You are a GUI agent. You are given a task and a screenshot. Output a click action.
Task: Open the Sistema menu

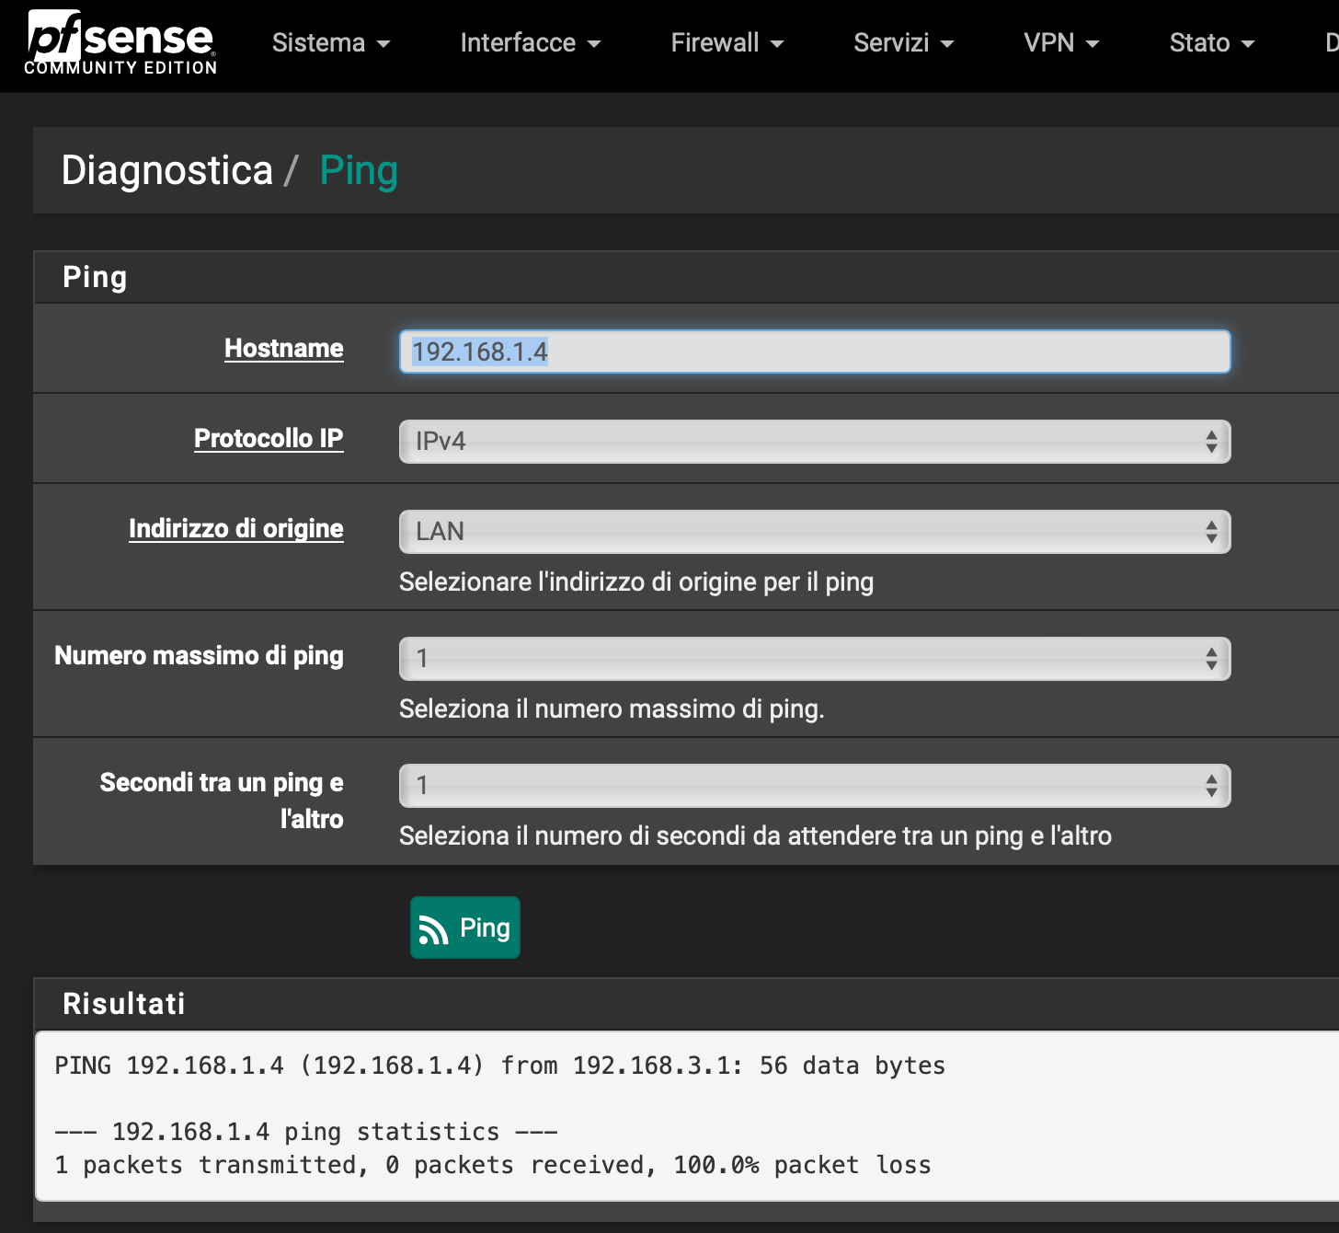coord(331,43)
